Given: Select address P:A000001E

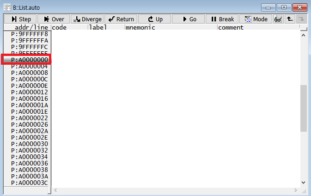Looking at the screenshot, I should click(30, 112).
